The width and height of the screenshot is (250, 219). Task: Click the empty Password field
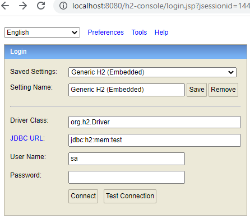point(127,177)
